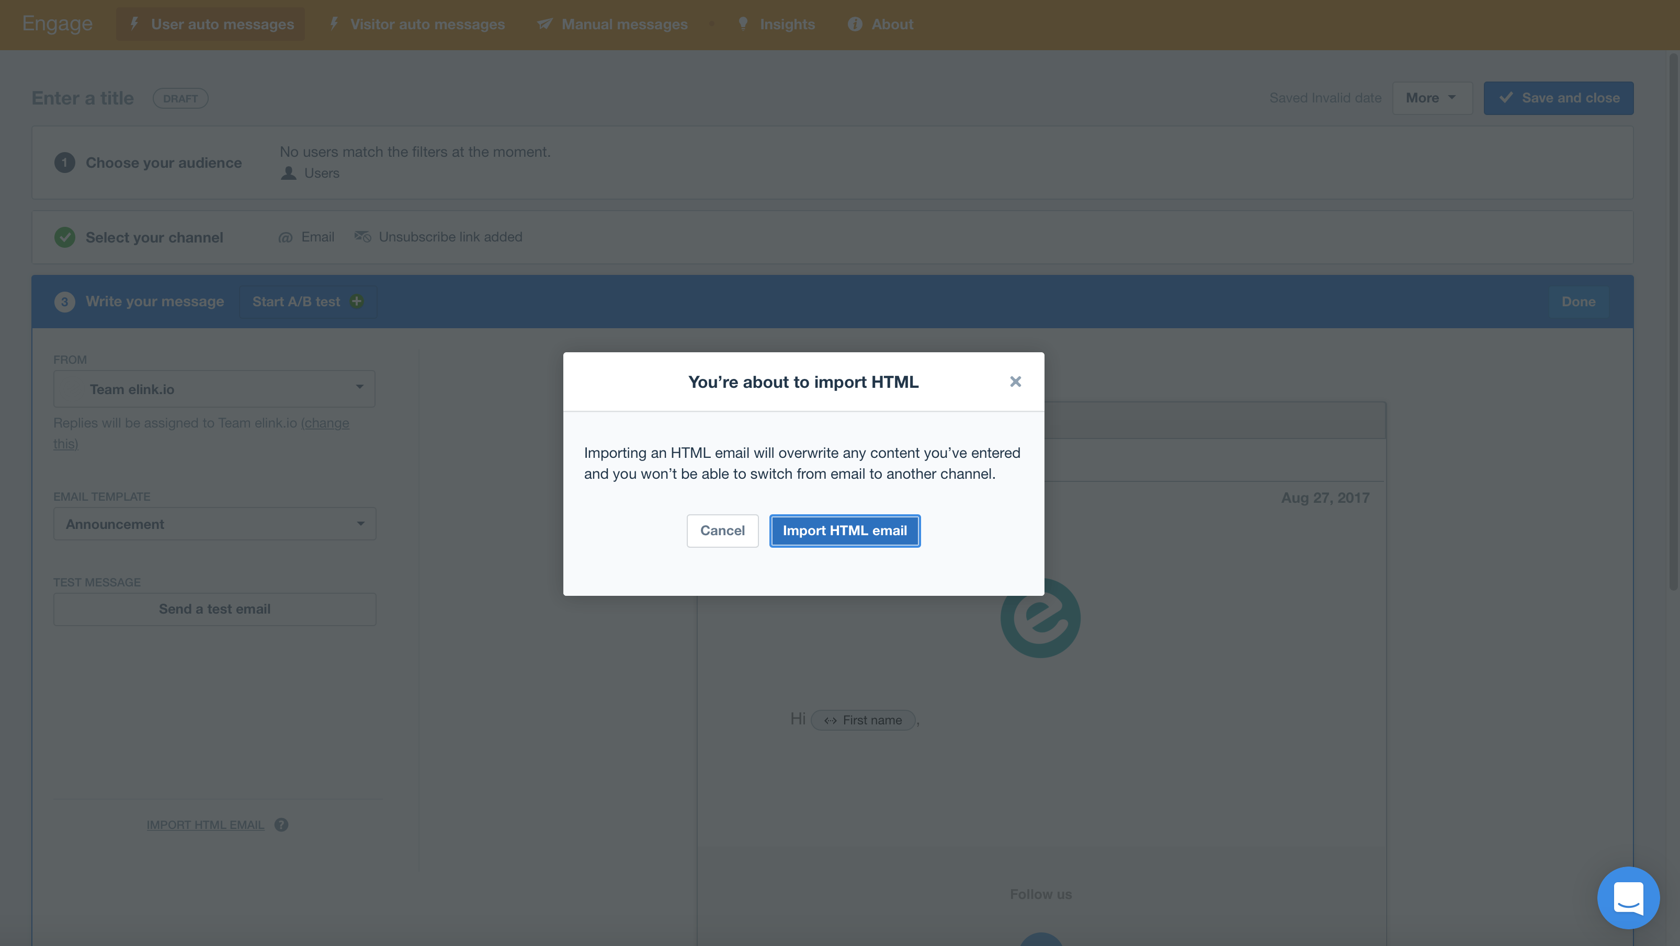This screenshot has width=1680, height=946.
Task: Open the From Team elink.io dropdown
Action: tap(214, 389)
